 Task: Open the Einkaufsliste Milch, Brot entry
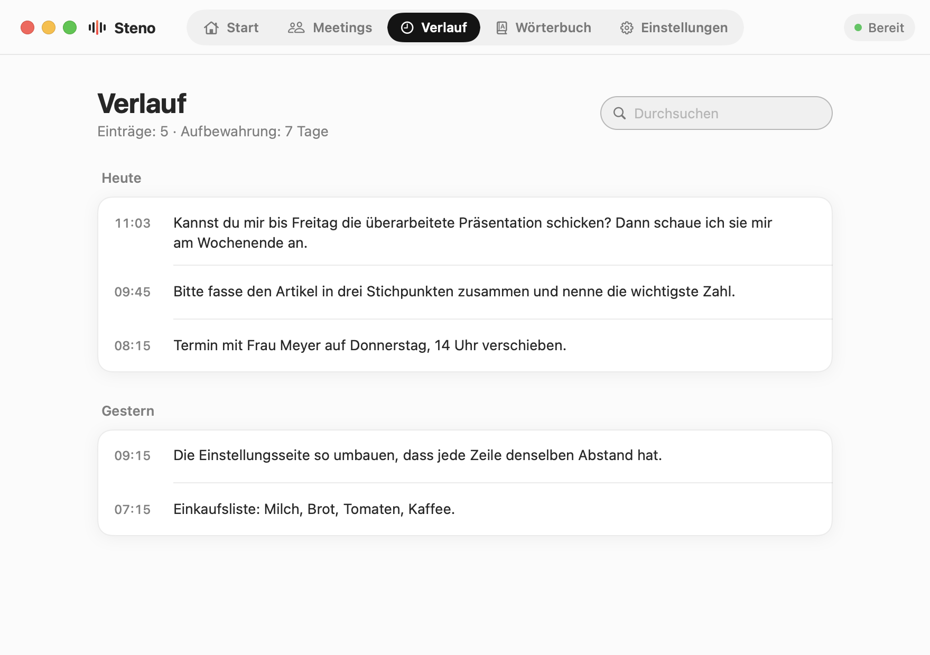click(x=465, y=509)
